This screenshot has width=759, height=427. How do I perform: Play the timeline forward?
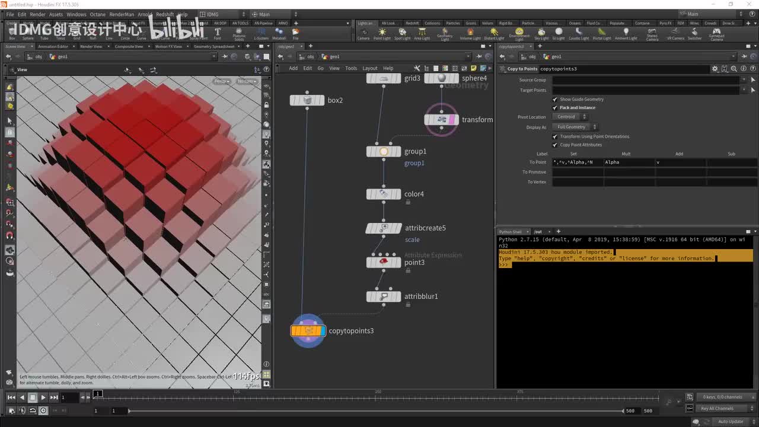point(43,397)
